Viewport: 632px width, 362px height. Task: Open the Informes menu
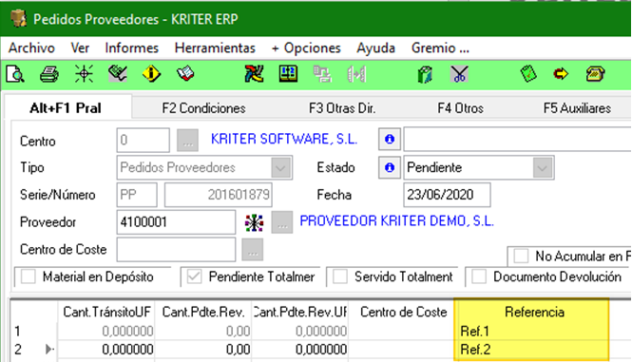pyautogui.click(x=132, y=48)
